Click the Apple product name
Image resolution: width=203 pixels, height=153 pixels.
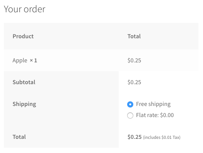[x=20, y=60]
